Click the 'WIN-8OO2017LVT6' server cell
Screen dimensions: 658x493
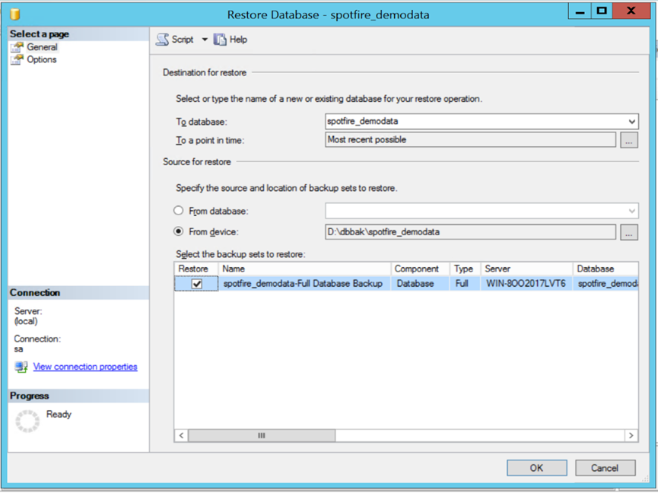pyautogui.click(x=526, y=284)
